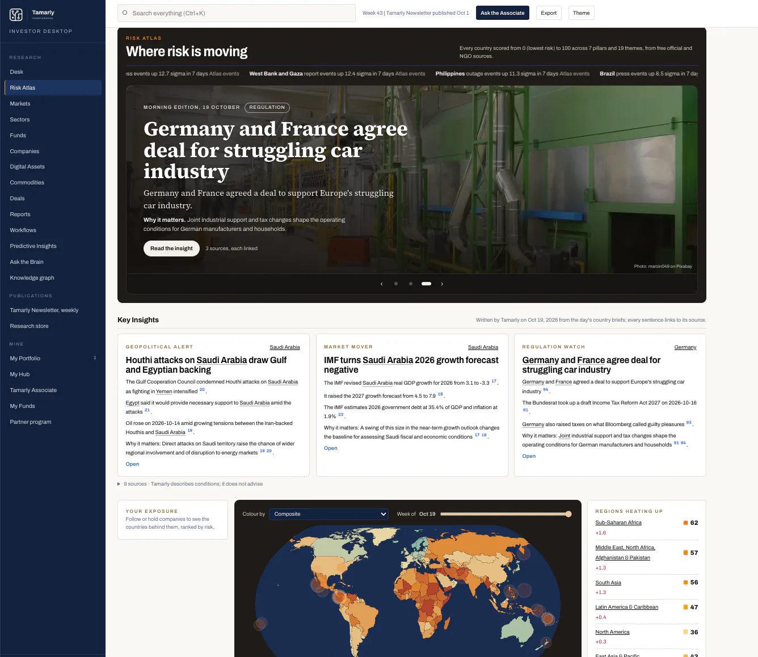
Task: Open Desk in the sidebar
Action: (53, 72)
